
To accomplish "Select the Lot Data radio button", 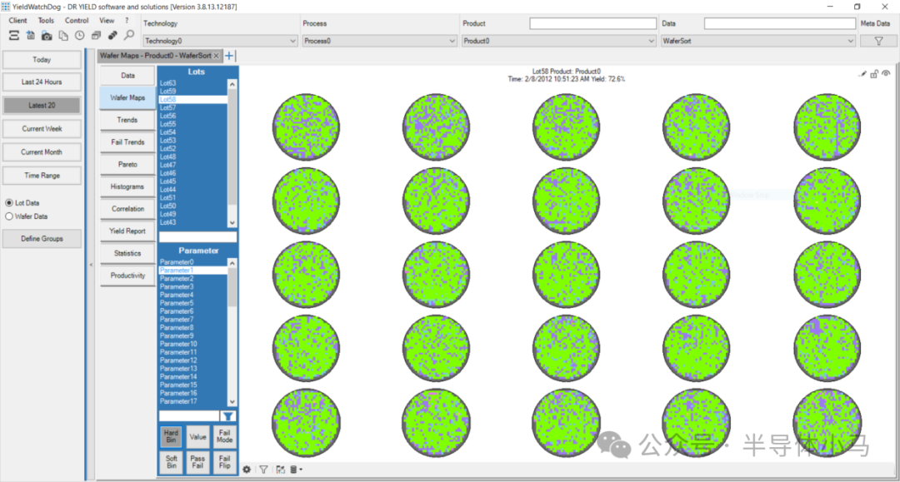I will 9,203.
